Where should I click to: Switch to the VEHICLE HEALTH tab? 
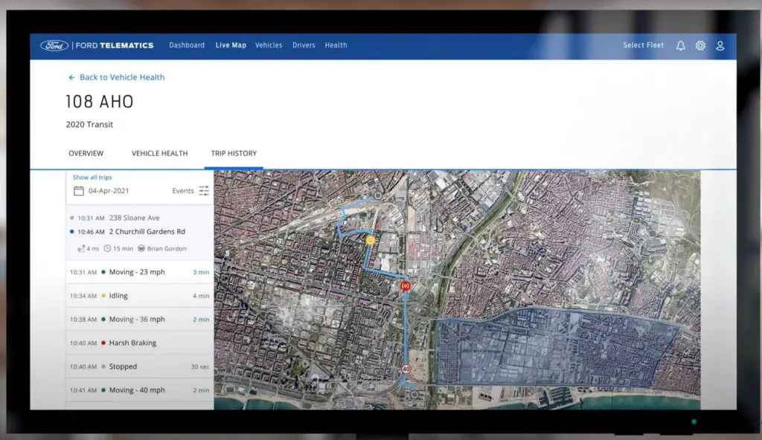tap(159, 153)
